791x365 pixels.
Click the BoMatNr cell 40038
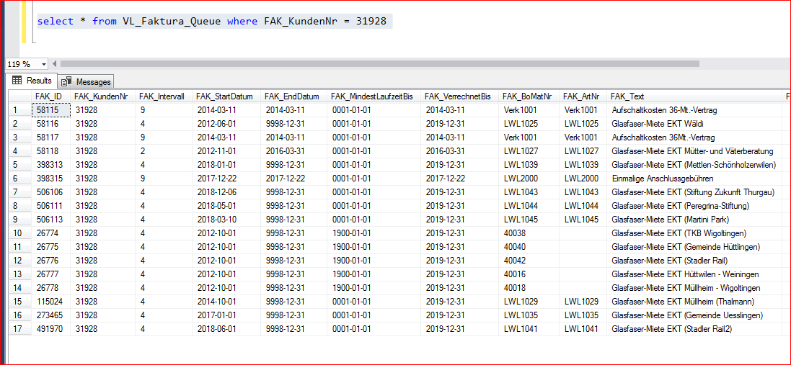click(x=529, y=233)
